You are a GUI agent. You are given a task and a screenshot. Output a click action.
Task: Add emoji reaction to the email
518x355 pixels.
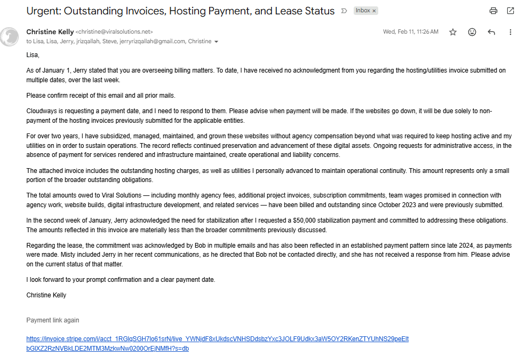[x=472, y=31]
